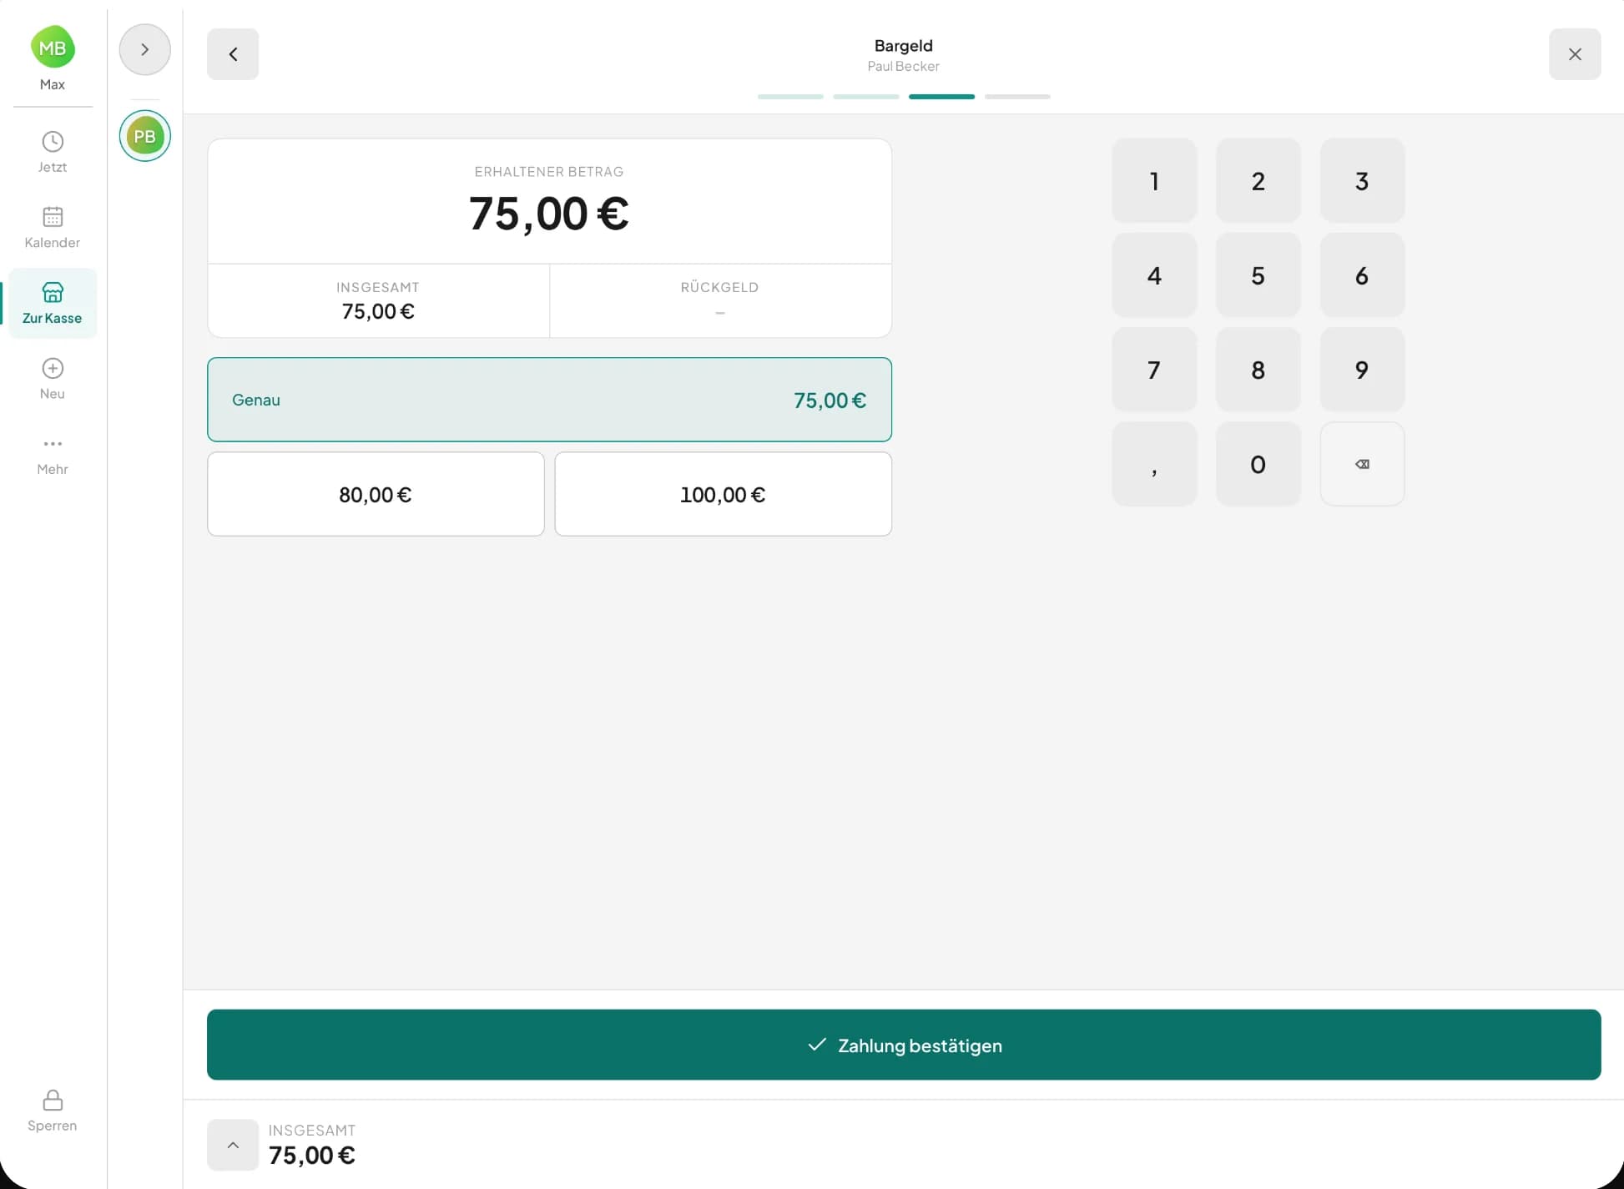The width and height of the screenshot is (1624, 1189).
Task: Expand the sidebar with right chevron
Action: tap(145, 49)
